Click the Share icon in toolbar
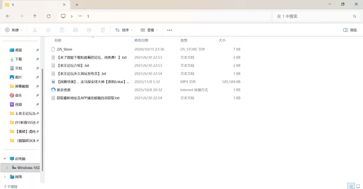 pyautogui.click(x=89, y=30)
